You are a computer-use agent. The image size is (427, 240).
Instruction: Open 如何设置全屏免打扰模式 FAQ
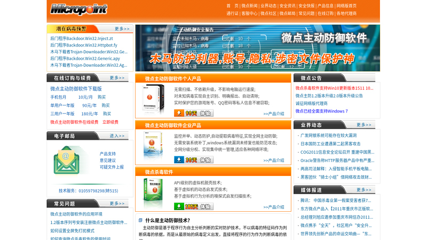[x=72, y=231]
